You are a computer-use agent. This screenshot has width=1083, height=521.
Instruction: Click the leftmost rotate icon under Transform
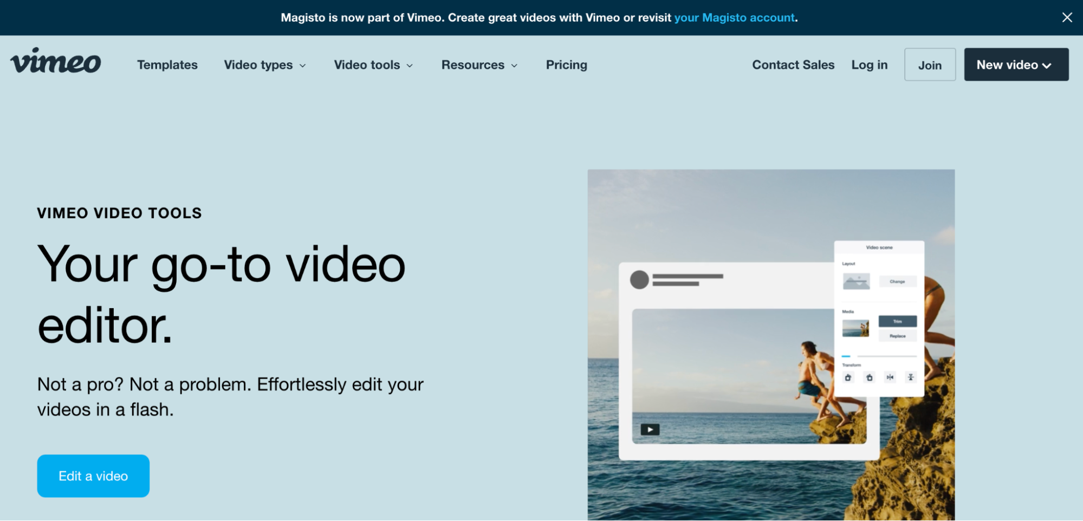[848, 377]
